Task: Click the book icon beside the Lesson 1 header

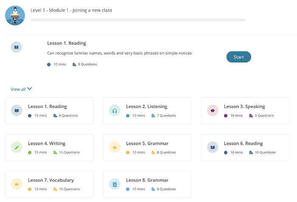Action: point(16,47)
